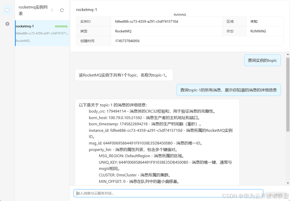Click user message 查询topic-1的所有消息

click(229, 90)
